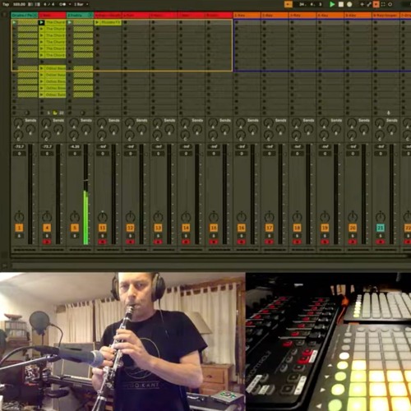
Task: Launch the last Odbac Bass clip
Action: click(x=42, y=95)
